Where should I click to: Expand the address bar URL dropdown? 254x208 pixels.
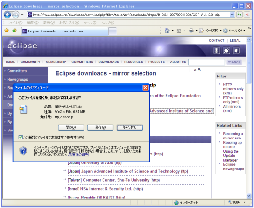coord(232,15)
